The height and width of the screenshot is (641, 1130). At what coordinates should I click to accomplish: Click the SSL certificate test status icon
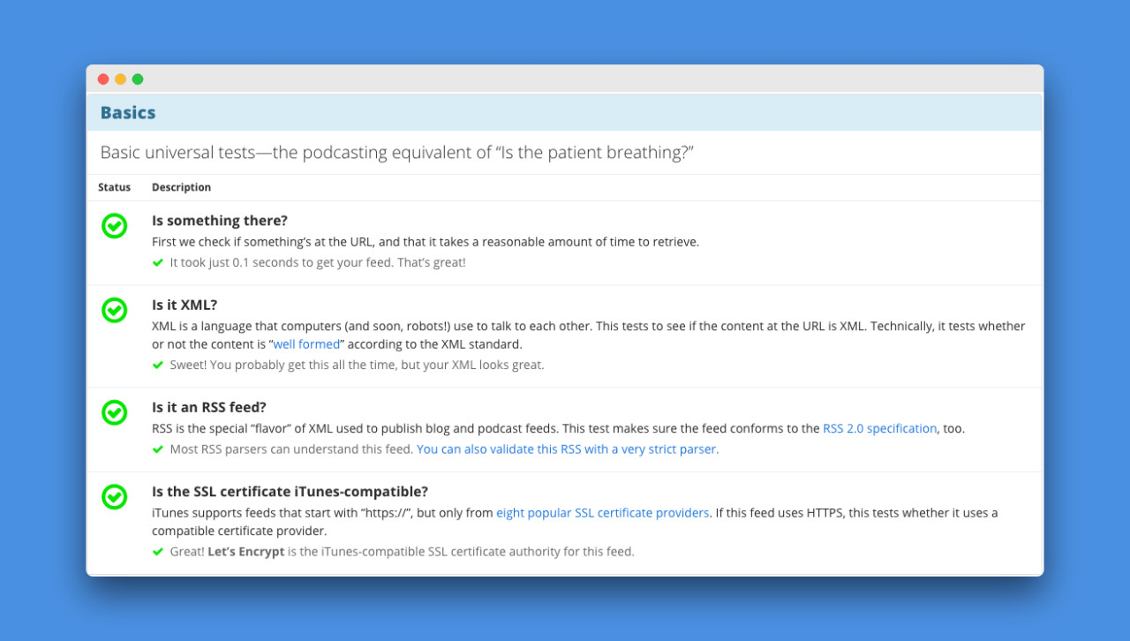pyautogui.click(x=114, y=497)
